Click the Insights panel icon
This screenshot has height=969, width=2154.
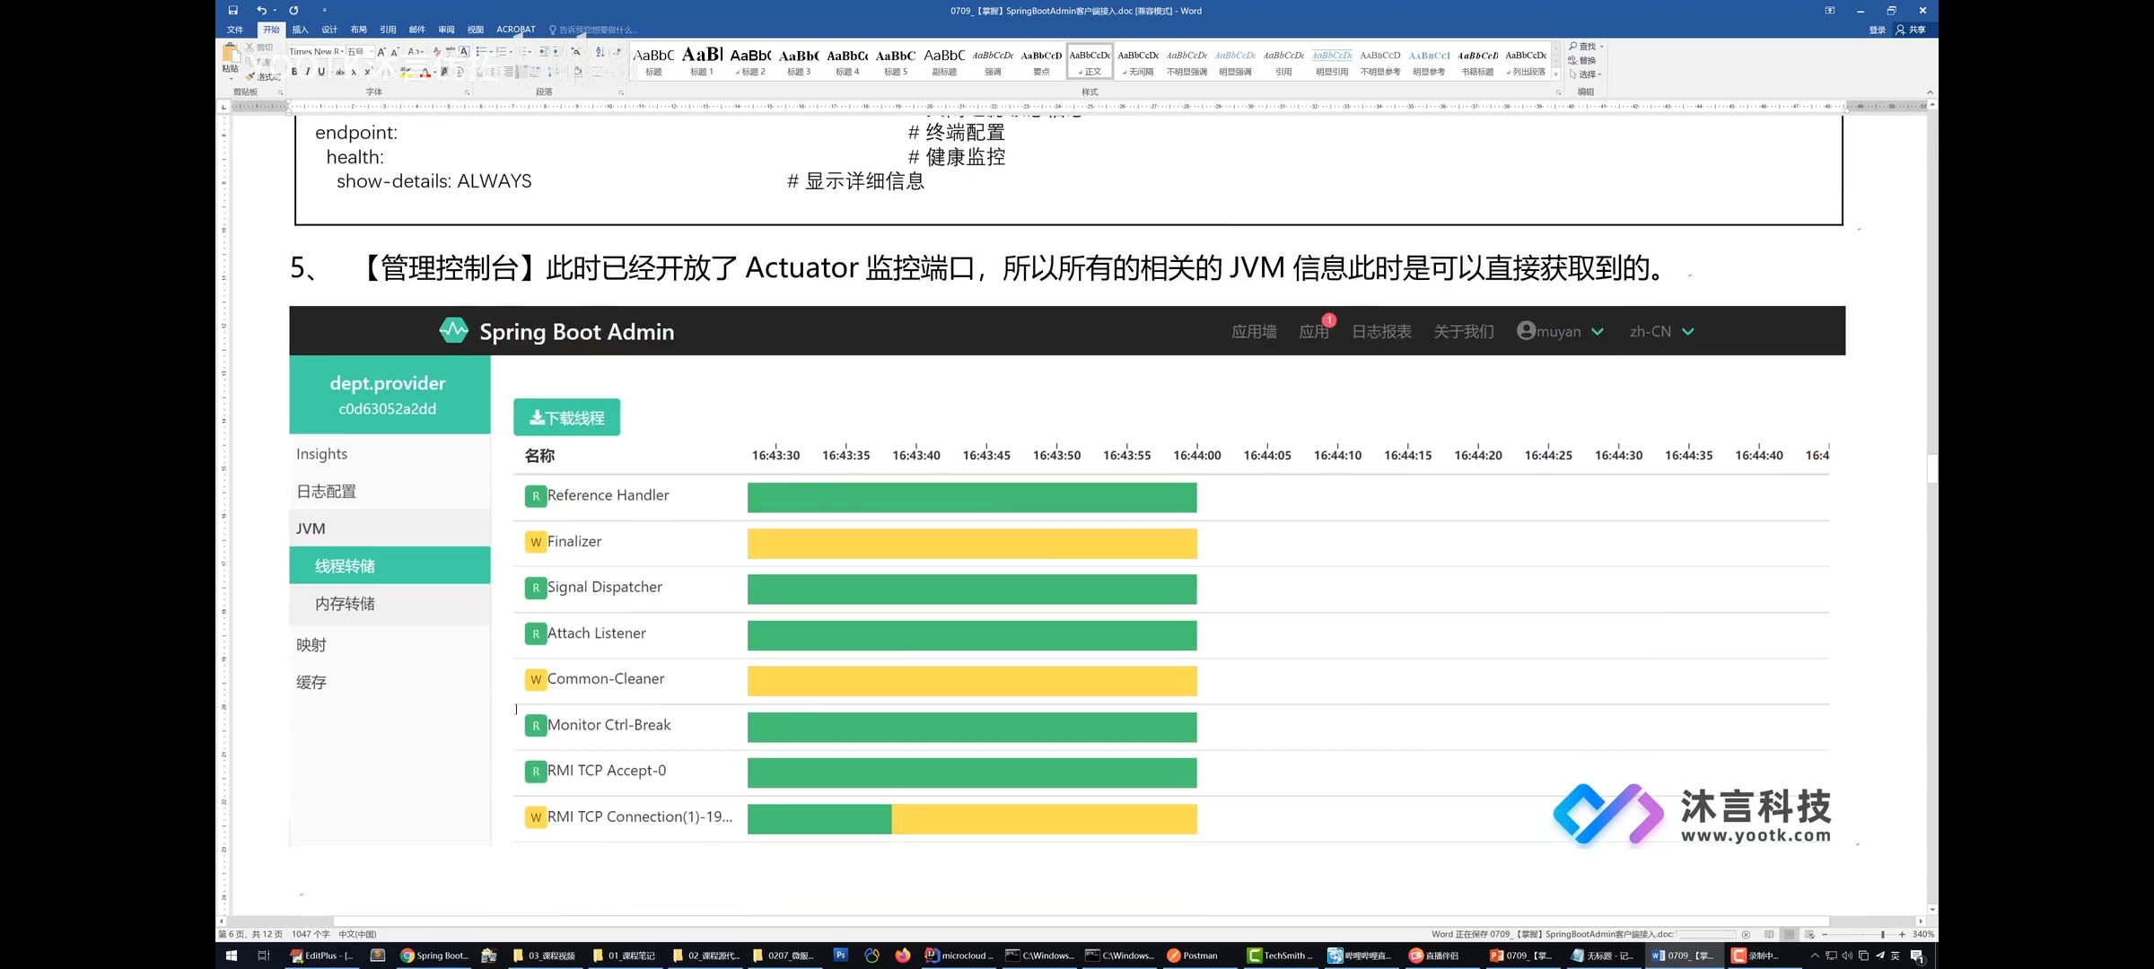(x=320, y=453)
